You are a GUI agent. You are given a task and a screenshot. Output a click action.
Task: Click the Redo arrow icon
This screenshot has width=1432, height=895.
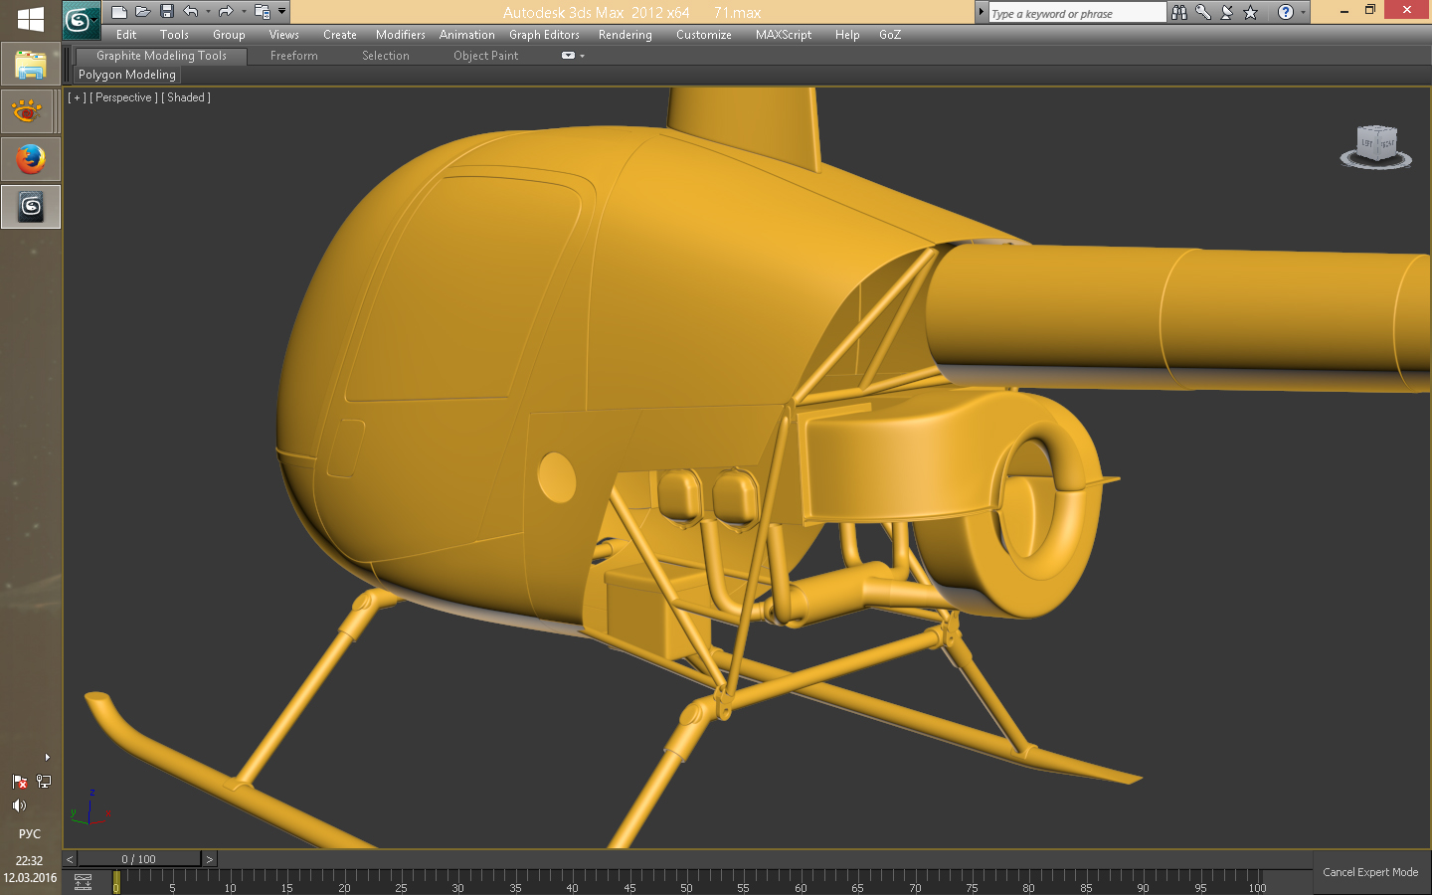226,12
